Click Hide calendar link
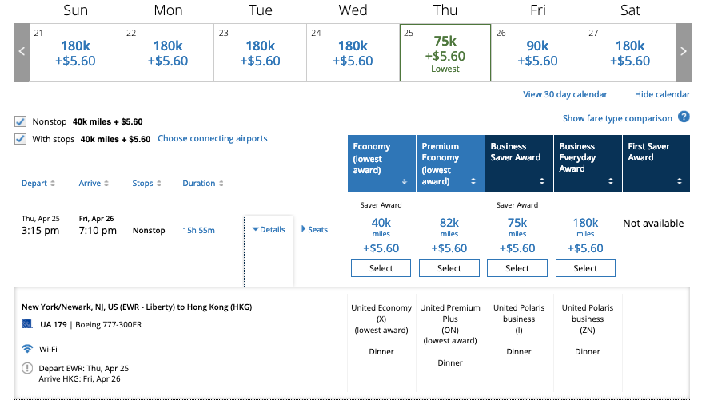Screen dimensions: 702x400 (x=662, y=94)
